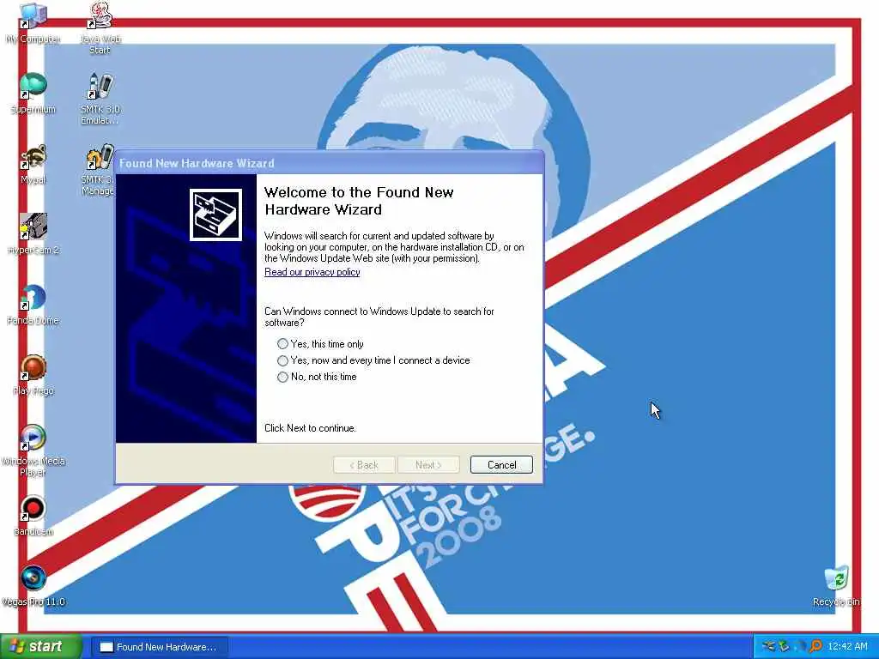Open the Vegas Pro 11.0 shortcut
Viewport: 879px width, 659px height.
point(33,587)
